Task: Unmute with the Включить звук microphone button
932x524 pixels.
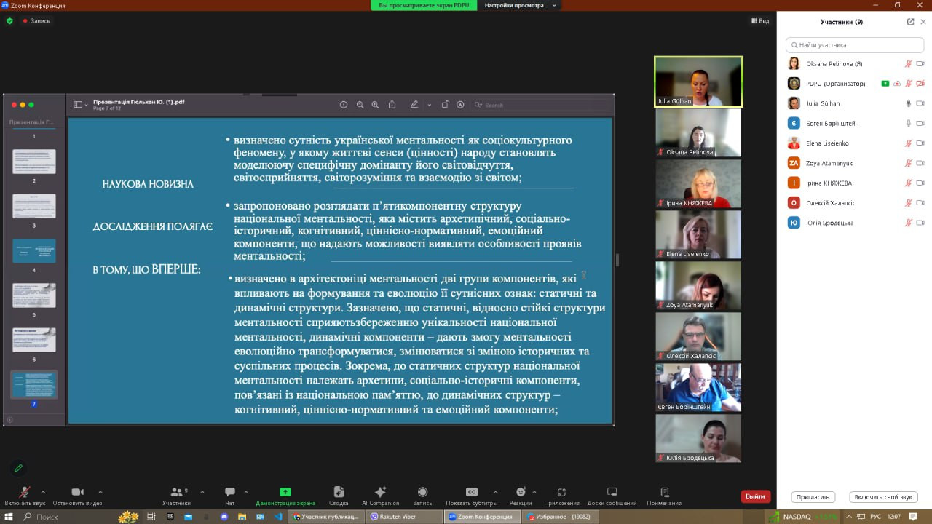Action: tap(25, 496)
